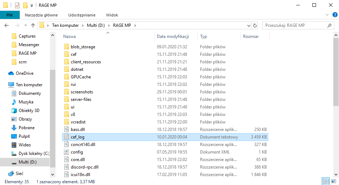
Task: Open the Udostępnianie tab
Action: [82, 15]
